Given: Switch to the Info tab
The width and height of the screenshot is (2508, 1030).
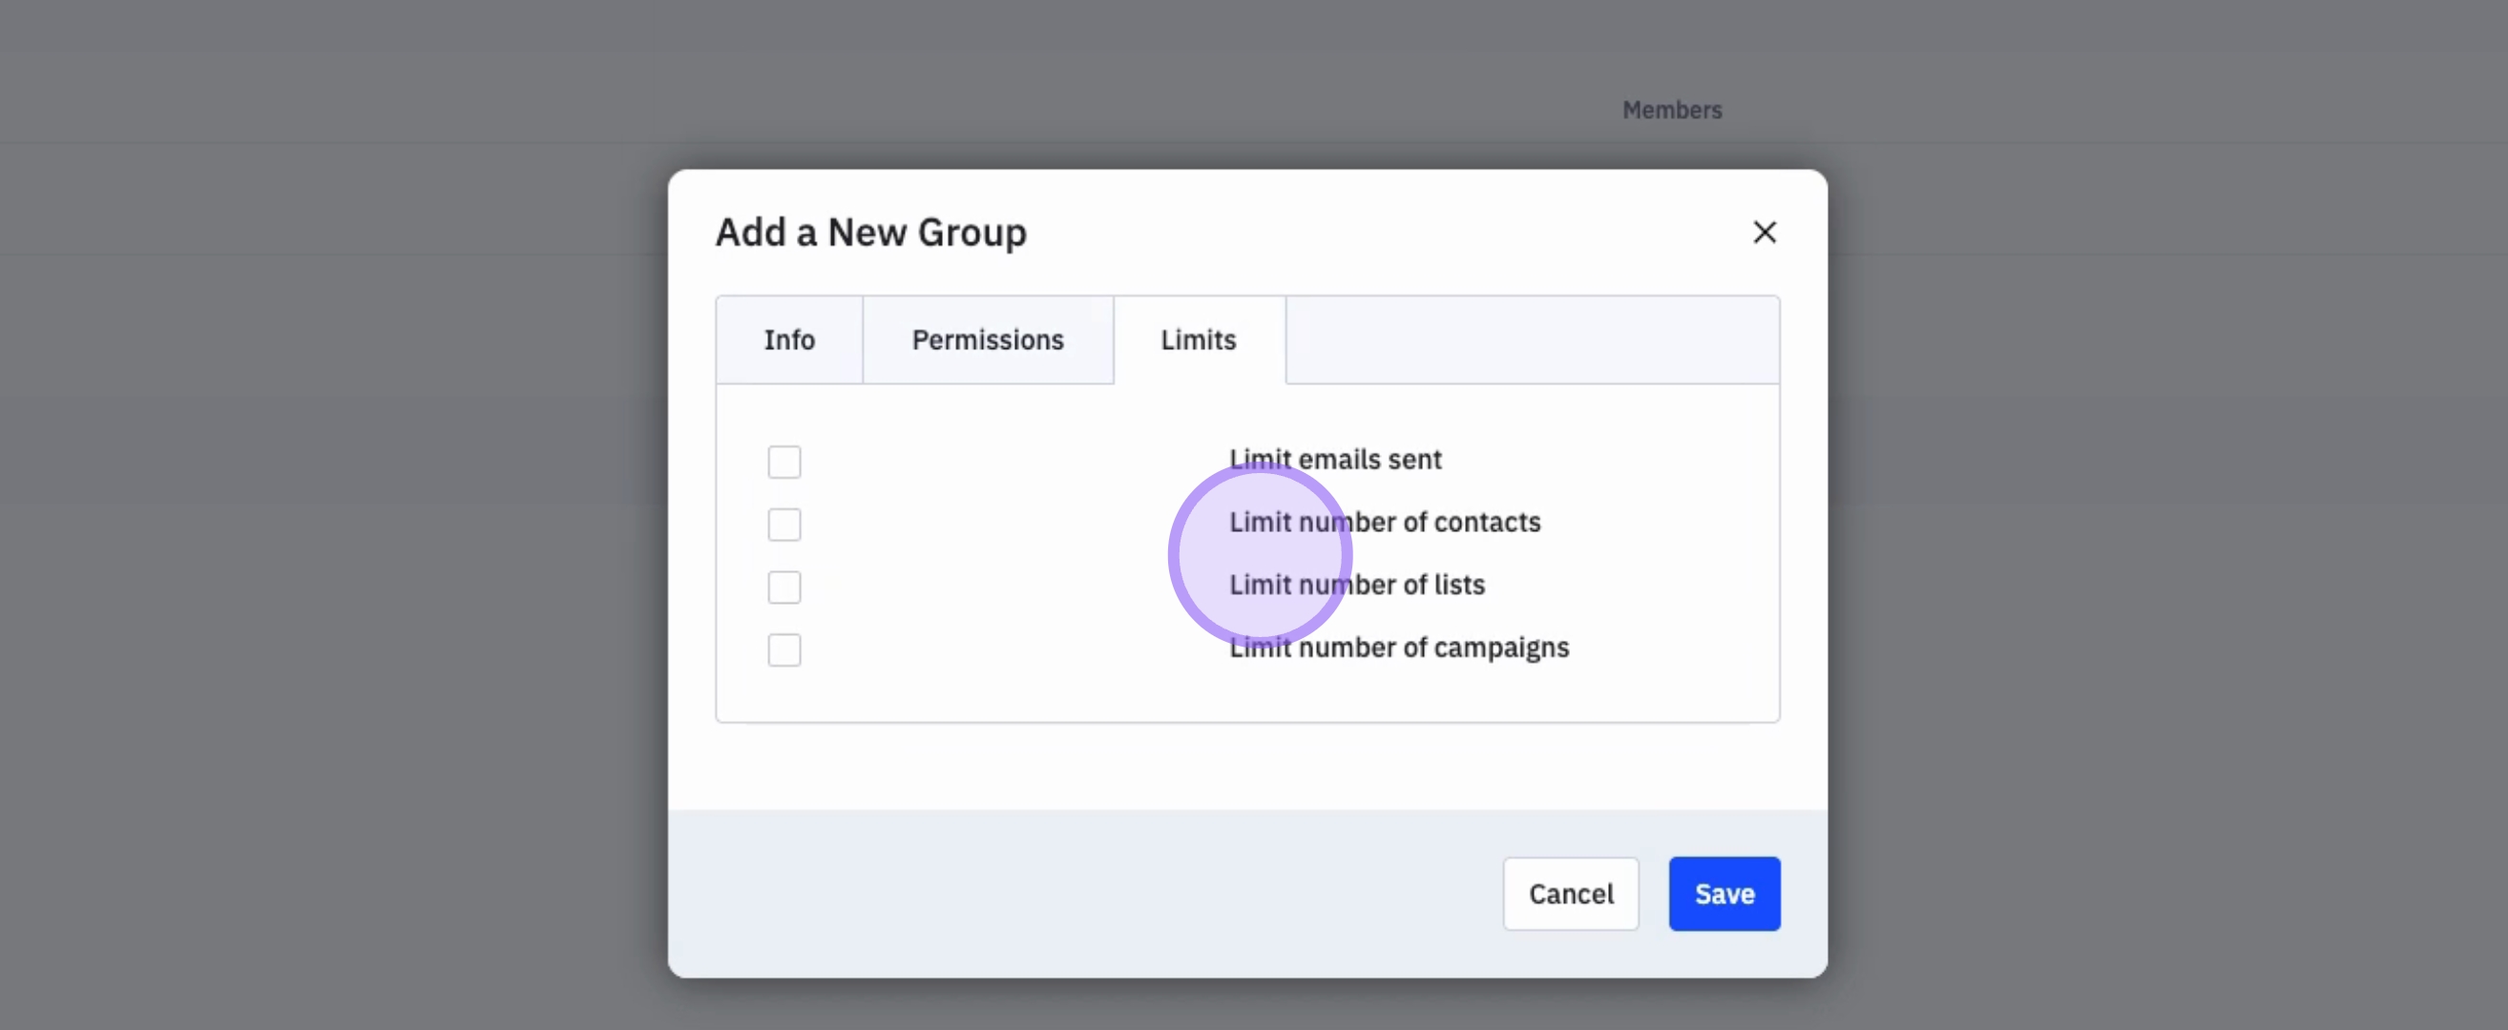Looking at the screenshot, I should pyautogui.click(x=788, y=340).
